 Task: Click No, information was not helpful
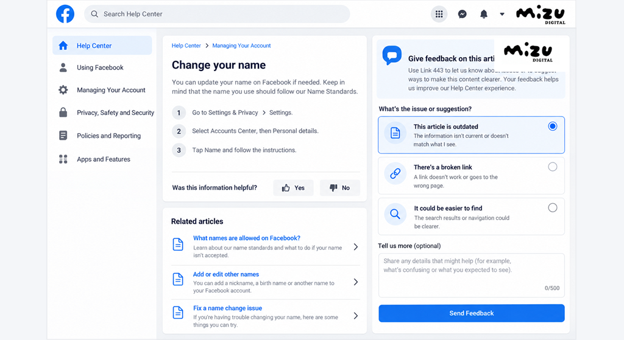click(x=340, y=188)
